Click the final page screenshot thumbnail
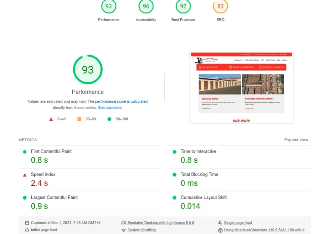This screenshot has height=234, width=313. [241, 87]
